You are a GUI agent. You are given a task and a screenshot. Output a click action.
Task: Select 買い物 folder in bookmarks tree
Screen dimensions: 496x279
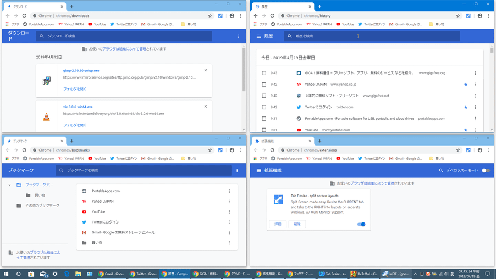pyautogui.click(x=35, y=196)
